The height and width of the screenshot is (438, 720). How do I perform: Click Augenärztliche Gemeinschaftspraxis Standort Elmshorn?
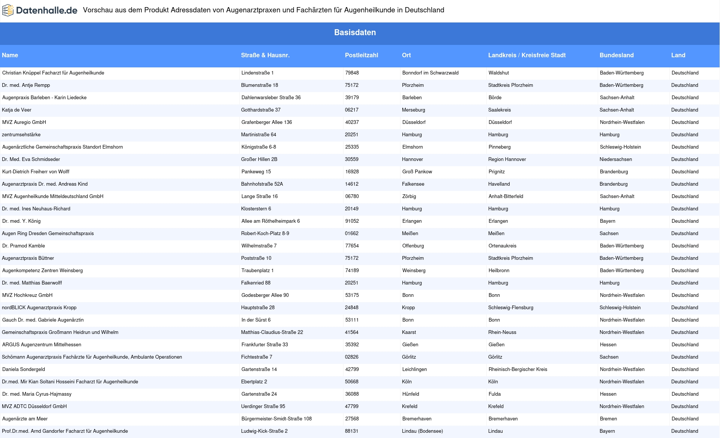tap(63, 147)
